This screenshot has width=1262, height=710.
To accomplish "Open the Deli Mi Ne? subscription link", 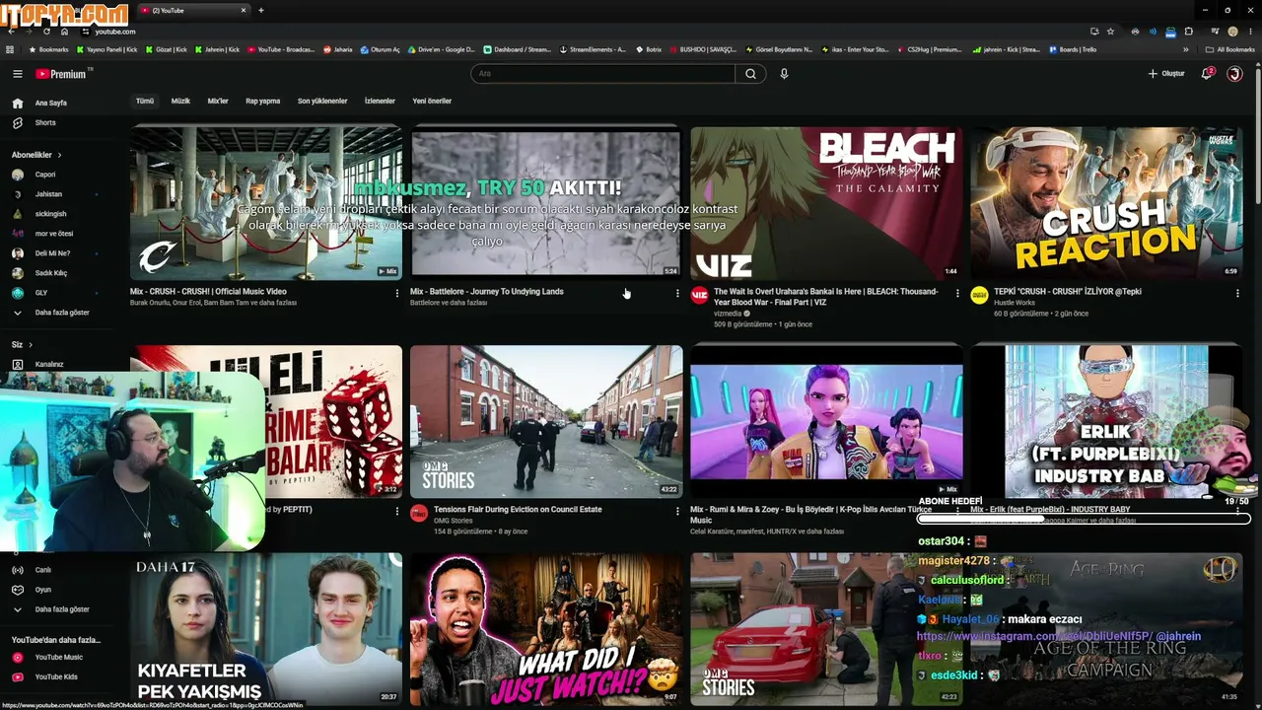I will (53, 253).
